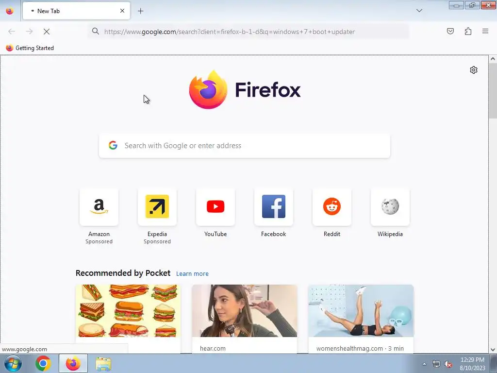Screen dimensions: 497x373
Task: Click the network tray icon
Action: (x=436, y=364)
